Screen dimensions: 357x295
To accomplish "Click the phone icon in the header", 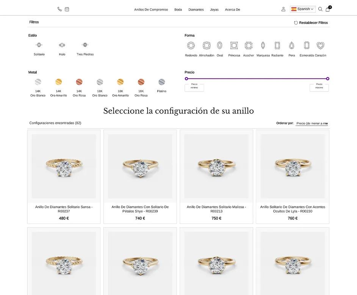I will click(x=59, y=9).
